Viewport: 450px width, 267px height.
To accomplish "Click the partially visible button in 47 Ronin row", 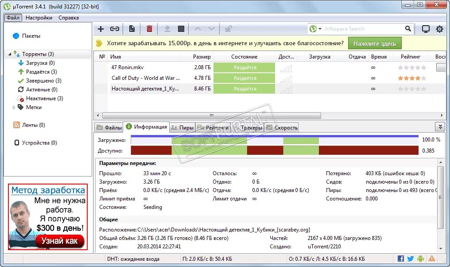I will 441,67.
